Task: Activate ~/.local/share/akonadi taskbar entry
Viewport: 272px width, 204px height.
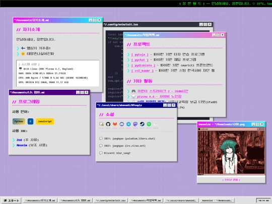Action: [181, 200]
